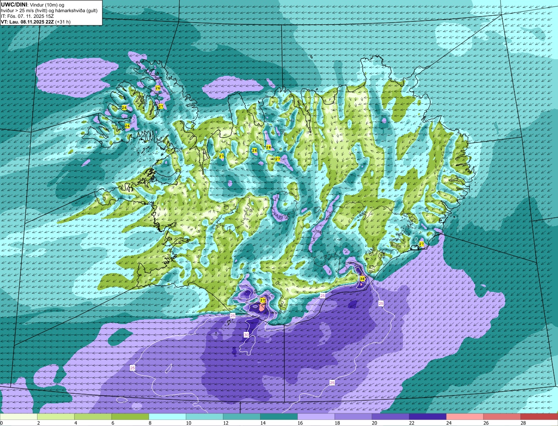
Task: Click the 16–18 m/s lavender legend swatch
Action: (316, 417)
